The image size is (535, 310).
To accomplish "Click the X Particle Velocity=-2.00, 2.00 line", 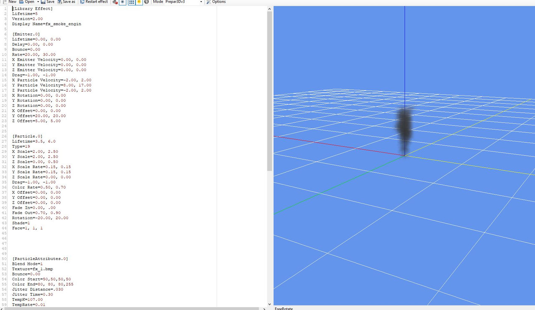I will [x=51, y=80].
